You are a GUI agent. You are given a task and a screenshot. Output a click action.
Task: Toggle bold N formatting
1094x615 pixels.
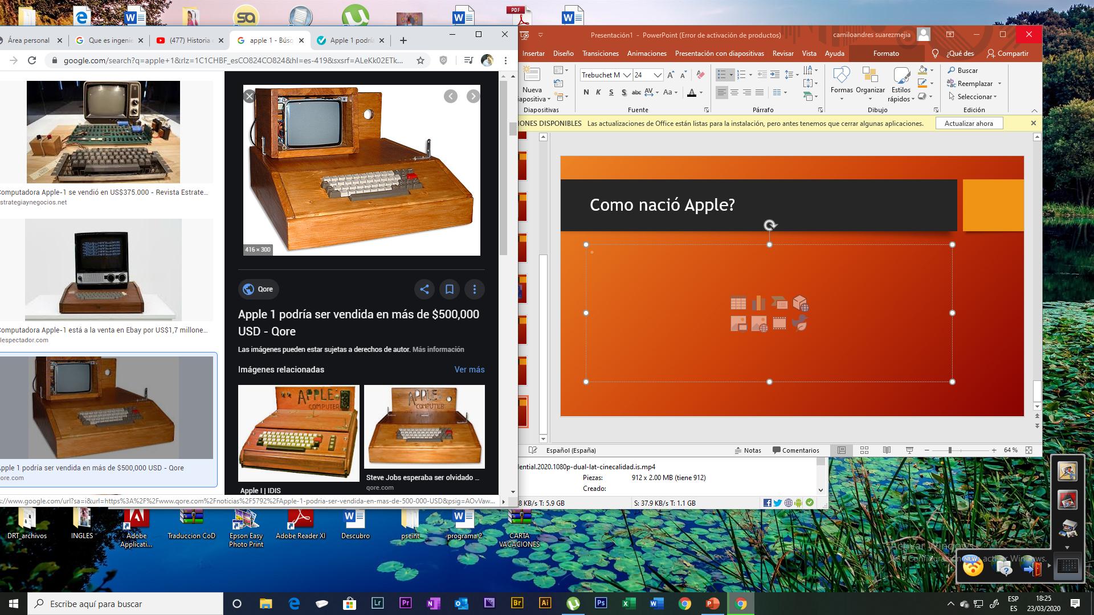point(586,92)
